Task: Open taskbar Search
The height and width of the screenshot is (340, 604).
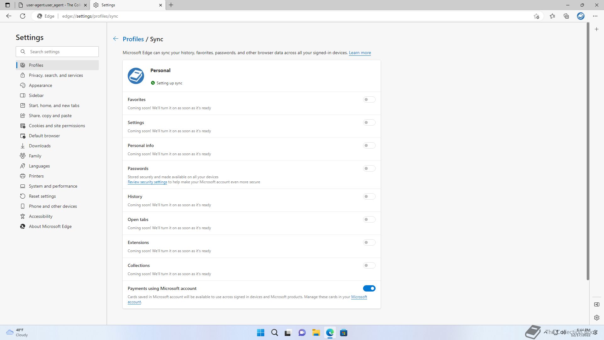Action: coord(275,333)
